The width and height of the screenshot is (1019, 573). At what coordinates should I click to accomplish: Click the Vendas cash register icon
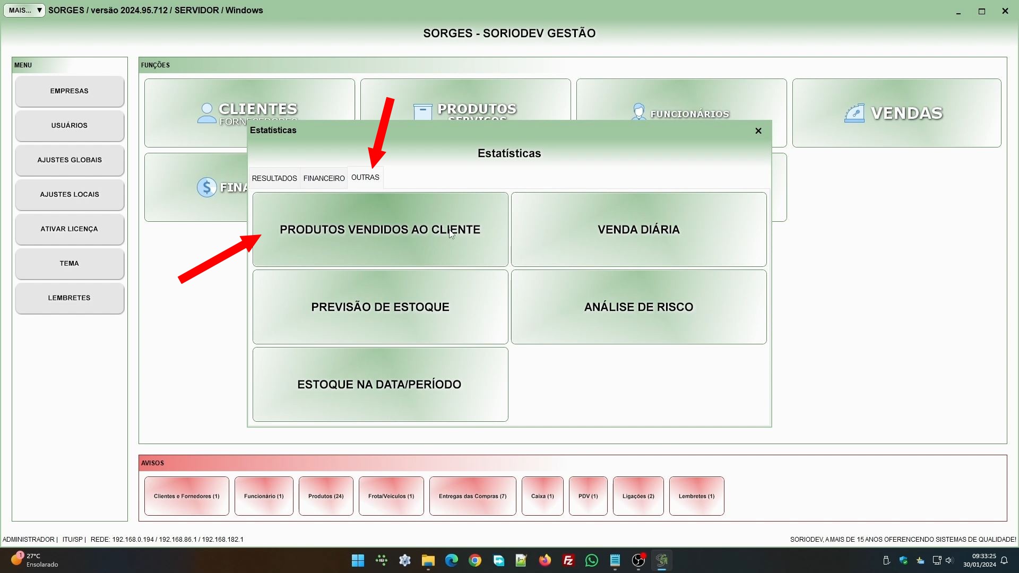854,114
